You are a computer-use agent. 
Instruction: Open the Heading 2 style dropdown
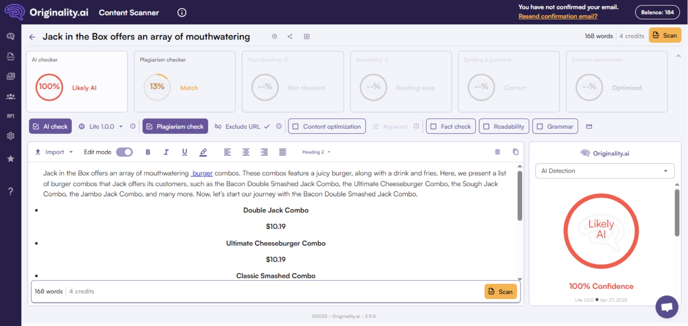tap(316, 152)
